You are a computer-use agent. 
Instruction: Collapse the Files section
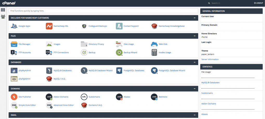coord(195,36)
